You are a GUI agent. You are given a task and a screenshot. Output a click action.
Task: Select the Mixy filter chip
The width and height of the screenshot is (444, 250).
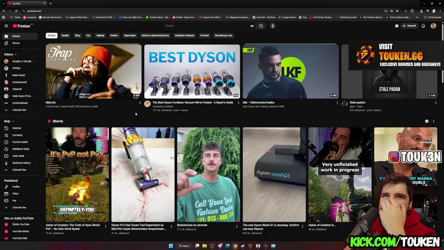pyautogui.click(x=78, y=35)
